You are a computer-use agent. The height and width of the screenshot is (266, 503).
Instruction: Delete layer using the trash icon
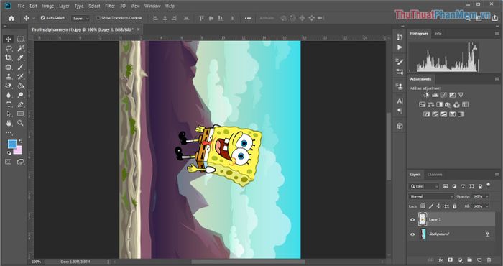tap(489, 260)
